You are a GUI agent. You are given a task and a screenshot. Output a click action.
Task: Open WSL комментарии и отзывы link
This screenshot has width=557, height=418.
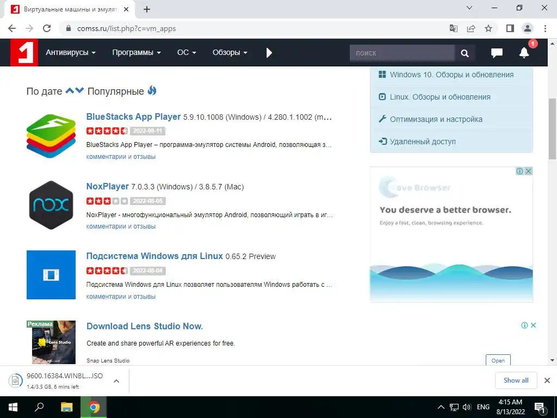pyautogui.click(x=121, y=297)
